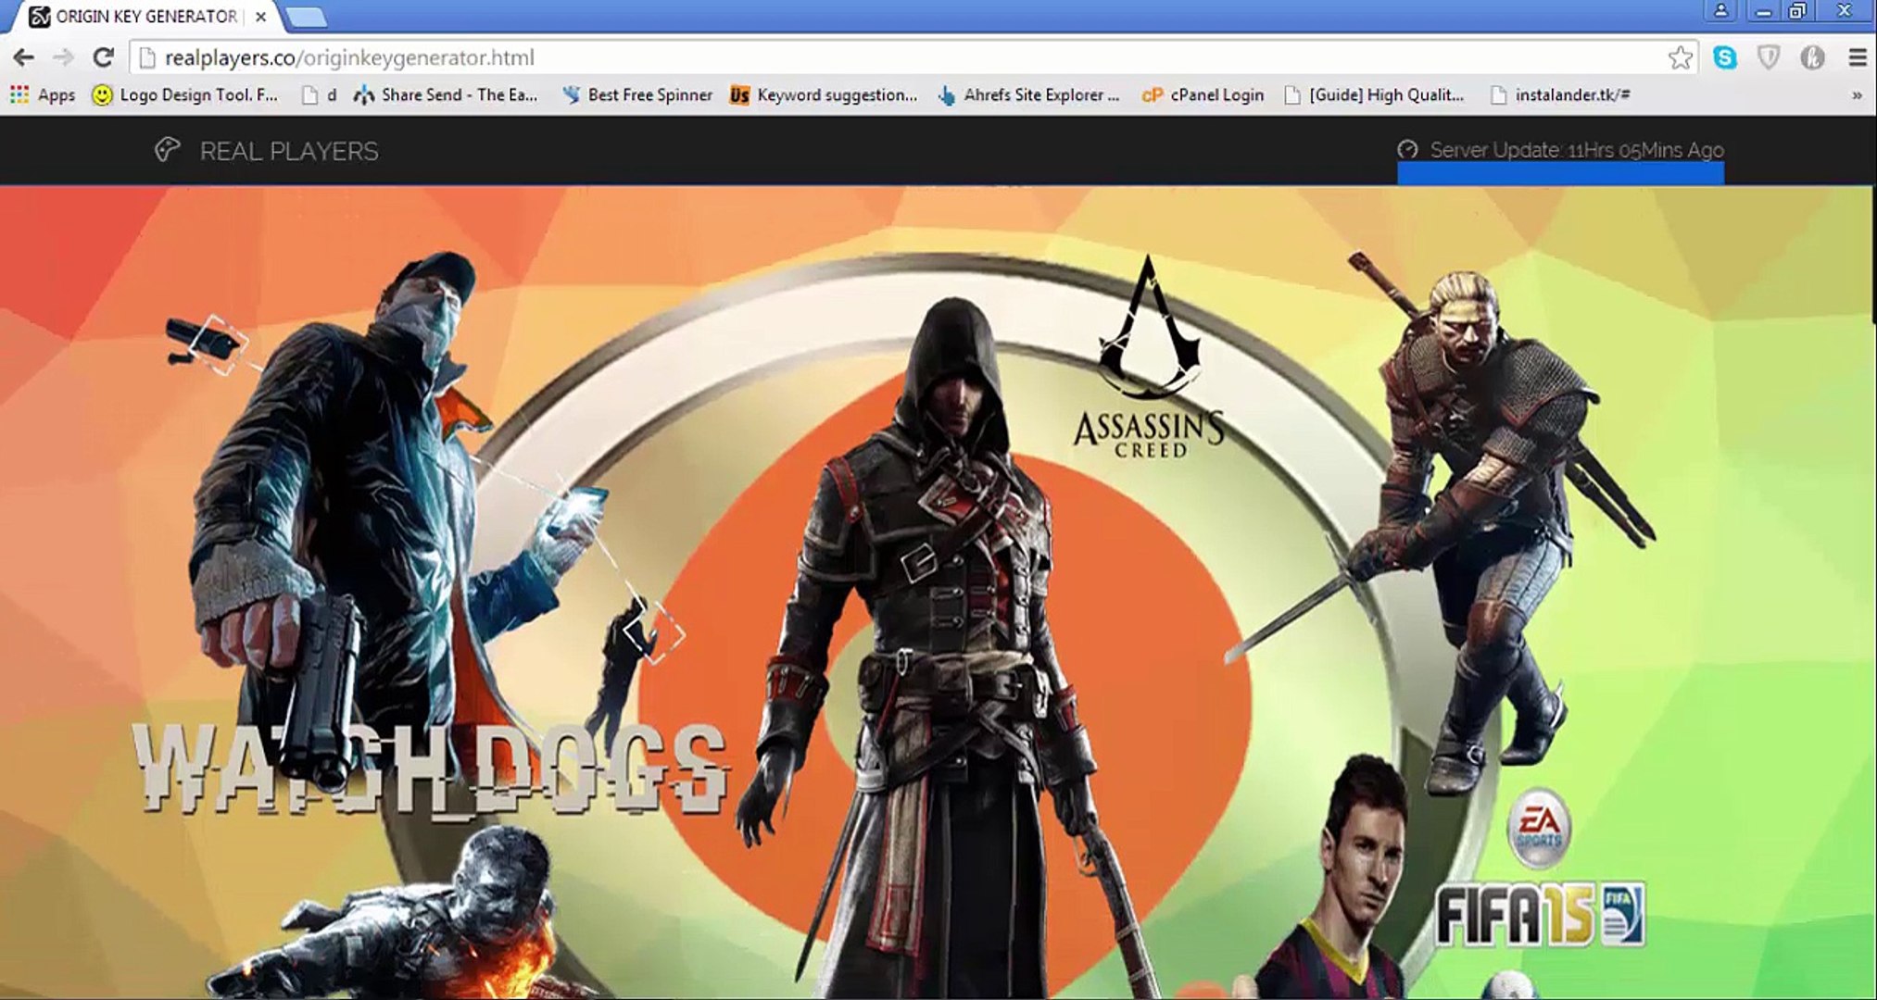Click the Chrome user profile button

tap(1720, 11)
